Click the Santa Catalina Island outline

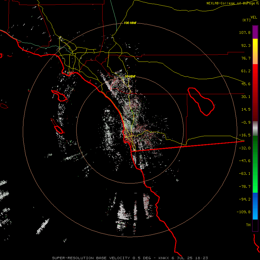point(60,96)
